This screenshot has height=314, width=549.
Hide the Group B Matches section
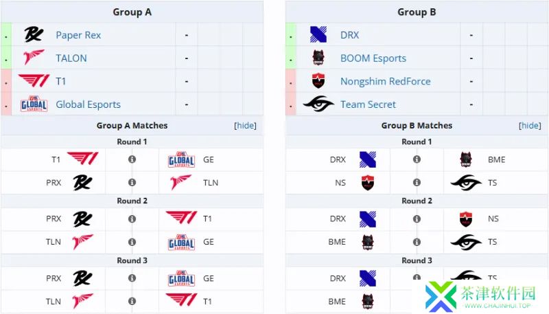tap(530, 126)
